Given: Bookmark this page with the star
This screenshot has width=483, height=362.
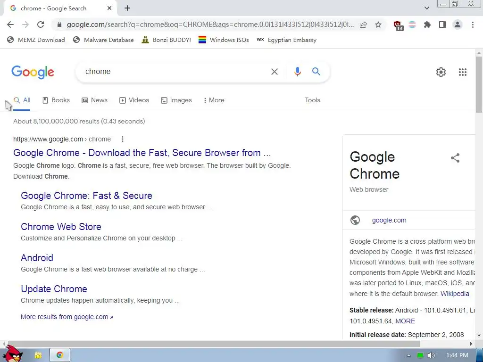Looking at the screenshot, I should click(378, 25).
